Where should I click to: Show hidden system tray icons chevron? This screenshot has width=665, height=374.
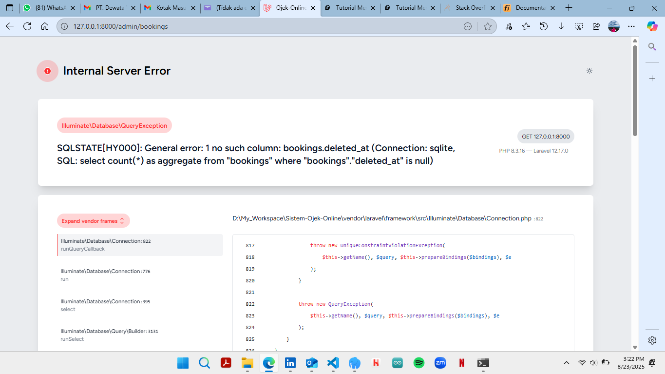click(x=566, y=363)
